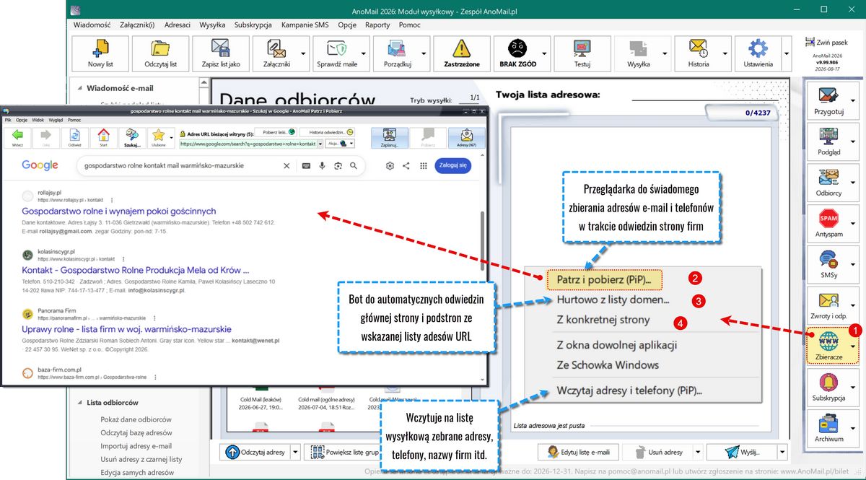Open the Adresaci menu
The image size is (866, 480).
[x=178, y=25]
